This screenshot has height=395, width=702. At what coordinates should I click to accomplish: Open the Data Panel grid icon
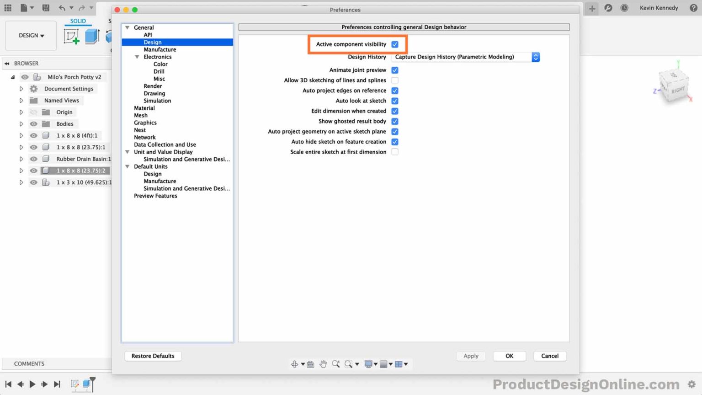pyautogui.click(x=7, y=8)
